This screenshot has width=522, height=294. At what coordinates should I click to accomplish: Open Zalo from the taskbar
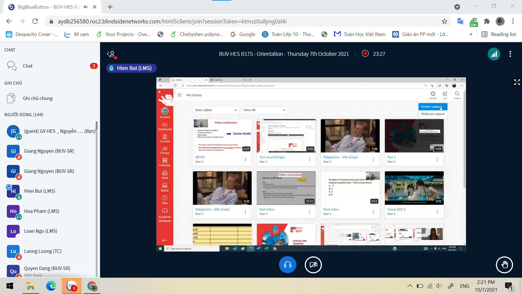tap(72, 286)
